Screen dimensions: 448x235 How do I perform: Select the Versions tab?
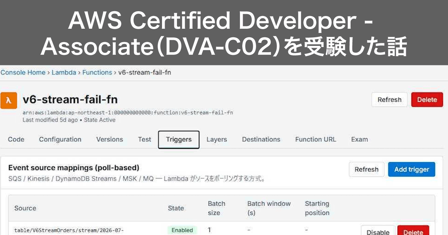[109, 140]
